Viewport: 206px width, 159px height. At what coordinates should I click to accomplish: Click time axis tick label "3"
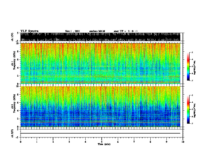tap(69, 142)
